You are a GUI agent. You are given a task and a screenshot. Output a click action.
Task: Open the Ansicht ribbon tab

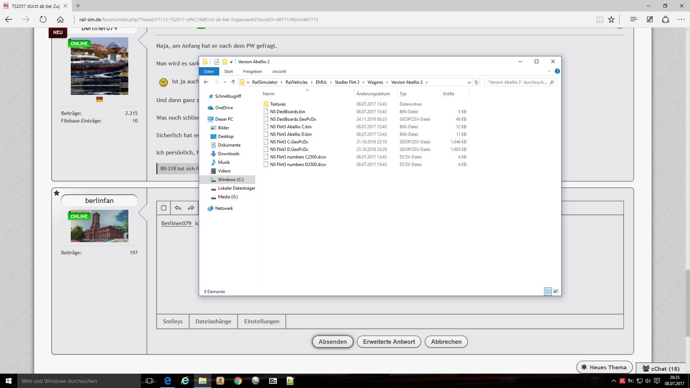[x=279, y=71]
